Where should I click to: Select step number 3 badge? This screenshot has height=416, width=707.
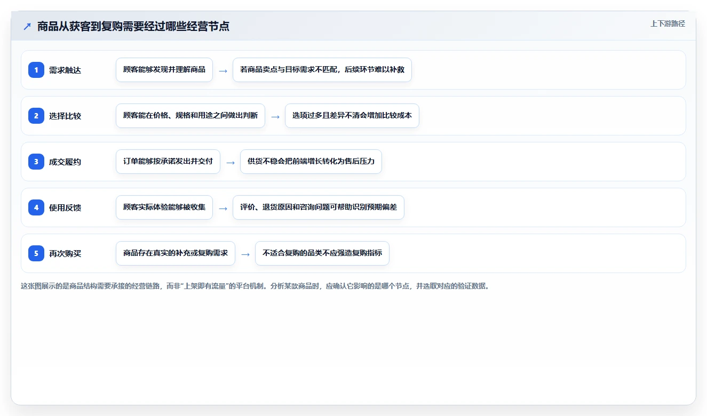[x=36, y=162]
